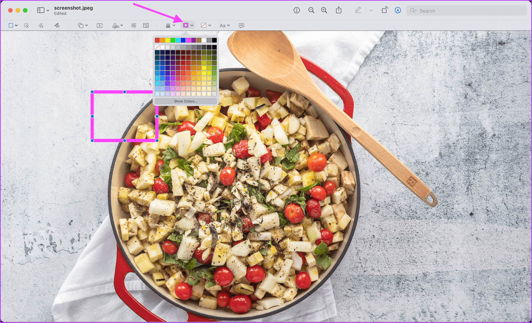
Task: Expand the highlight color options chevron
Action: tap(371, 11)
